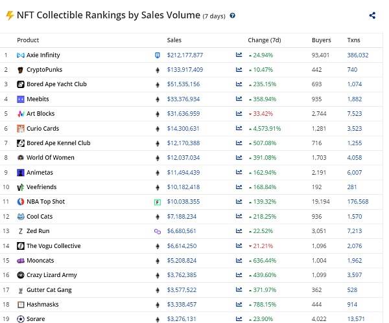This screenshot has width=389, height=323.
Task: Open the chart icon in Animetas row
Action: coord(239,172)
